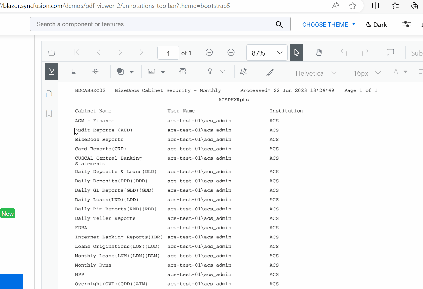Click inside the page number field
423x289 pixels.
[x=168, y=53]
